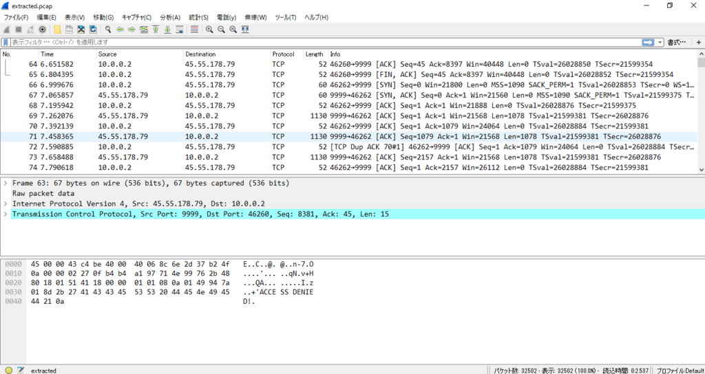Screen dimensions: 705x374
Task: Open the 統計(S) menu
Action: click(198, 17)
